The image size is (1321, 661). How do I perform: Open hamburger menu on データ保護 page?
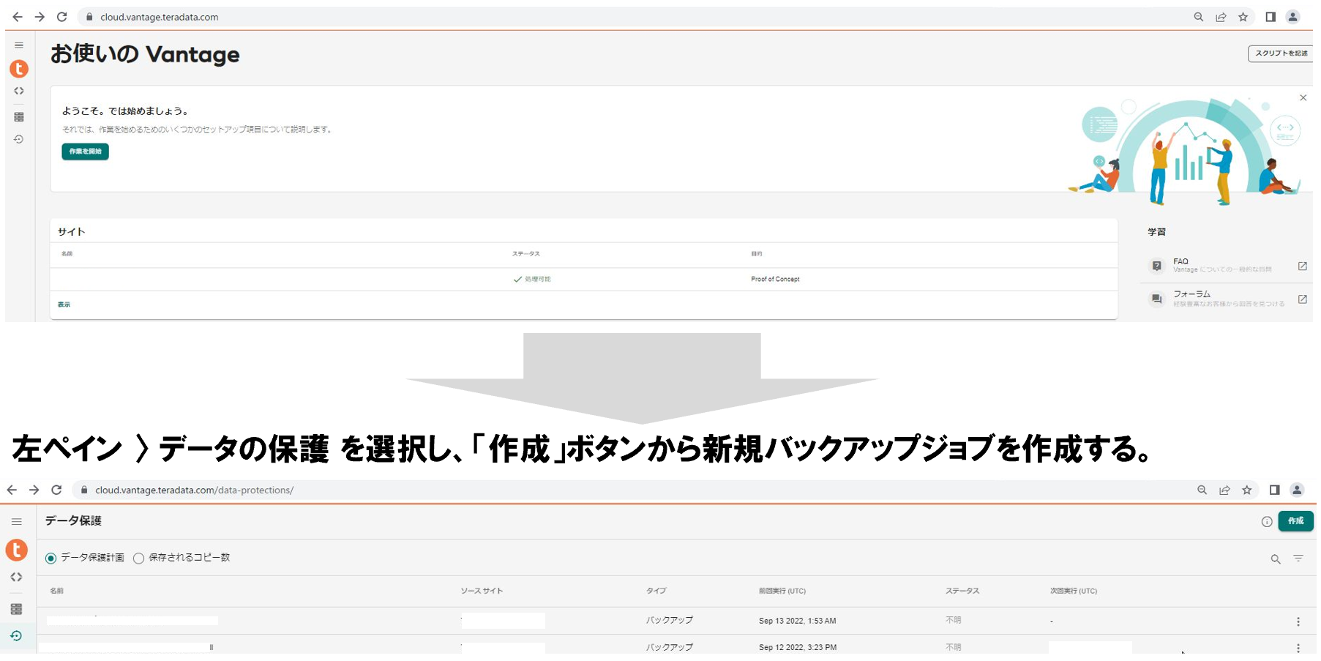[x=17, y=522]
